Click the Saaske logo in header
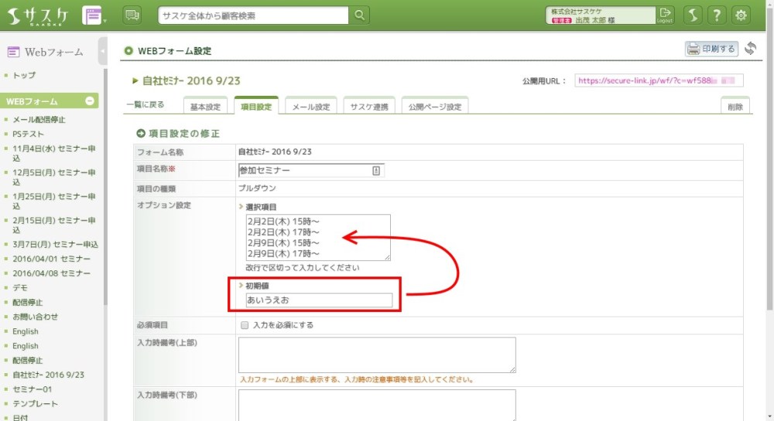The image size is (774, 421). point(37,15)
